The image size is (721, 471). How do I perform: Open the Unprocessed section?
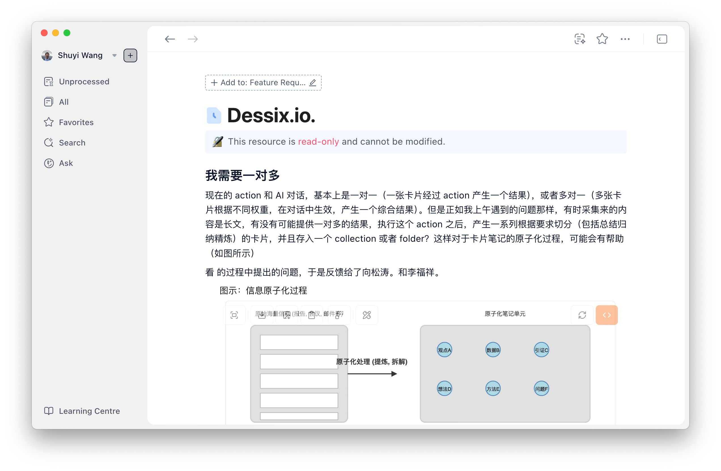84,82
